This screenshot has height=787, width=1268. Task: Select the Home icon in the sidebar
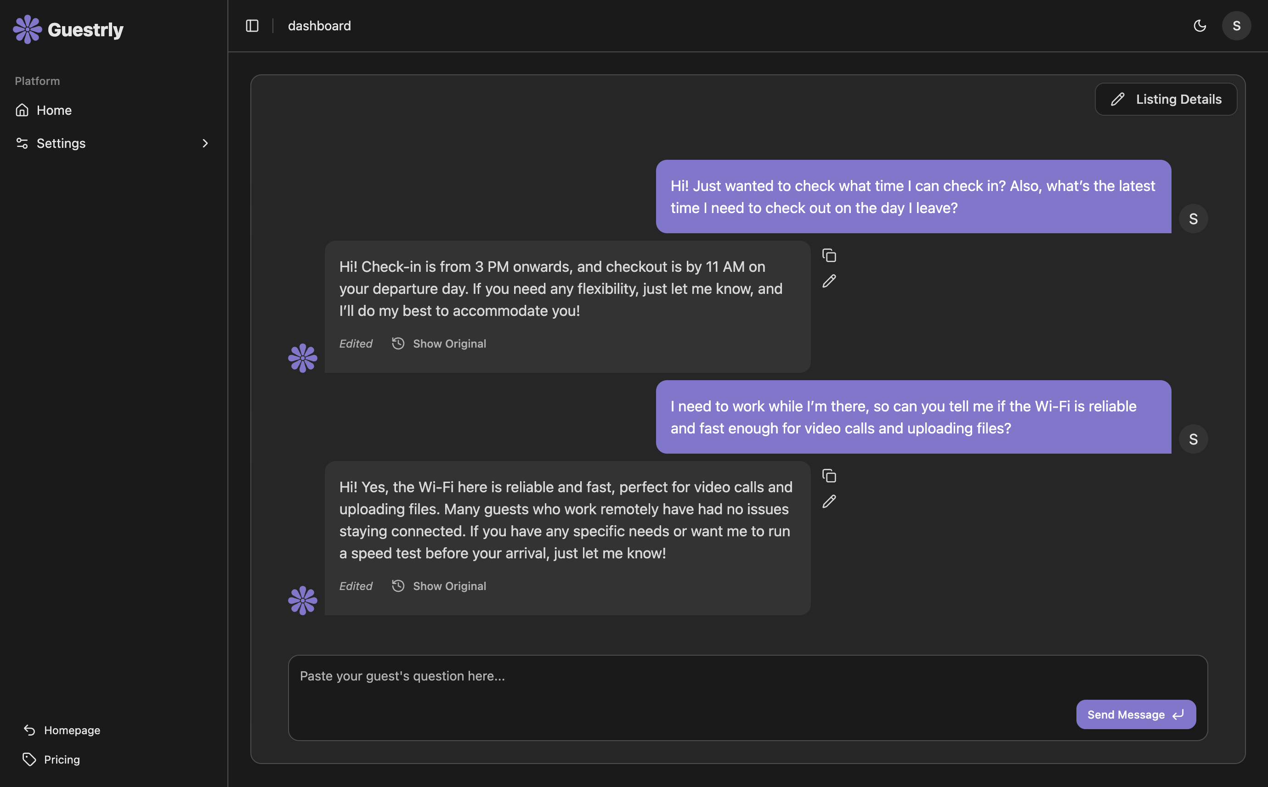(x=23, y=110)
